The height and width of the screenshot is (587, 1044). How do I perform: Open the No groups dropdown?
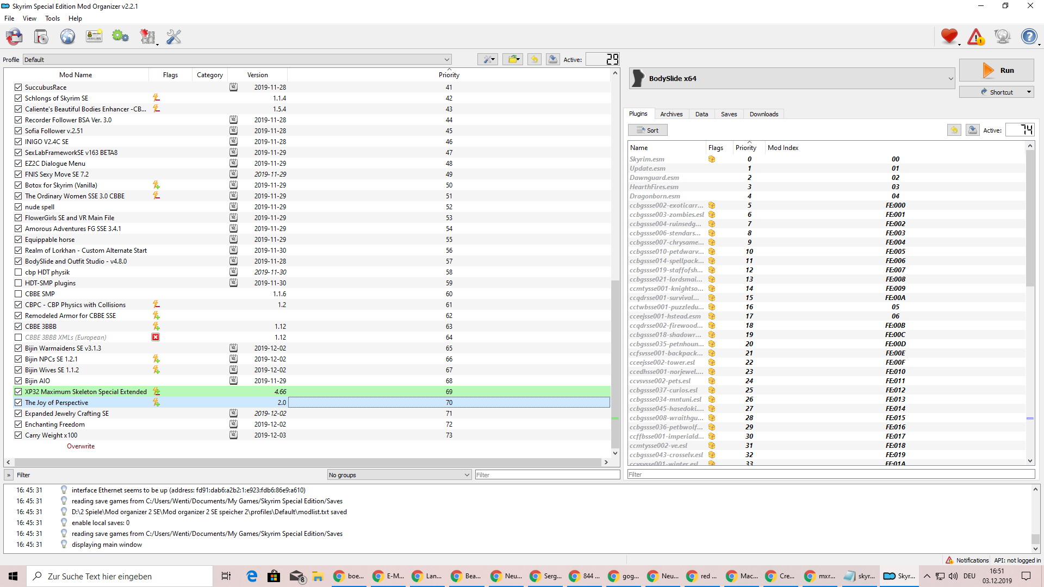point(399,474)
